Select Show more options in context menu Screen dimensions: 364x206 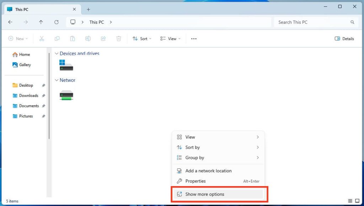pos(205,194)
